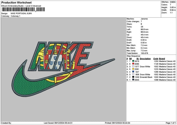
Task: Click the barcode under the worksheet title
Action: pyautogui.click(x=23, y=9)
